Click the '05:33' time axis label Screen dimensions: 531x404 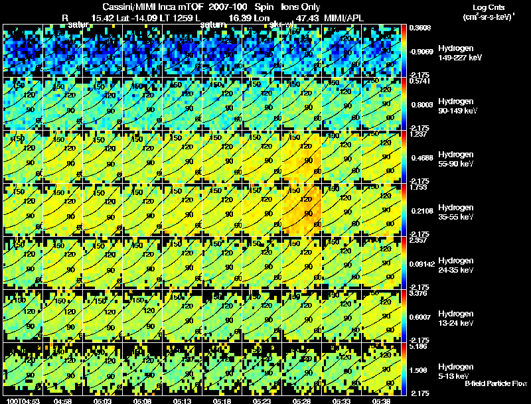pos(341,401)
